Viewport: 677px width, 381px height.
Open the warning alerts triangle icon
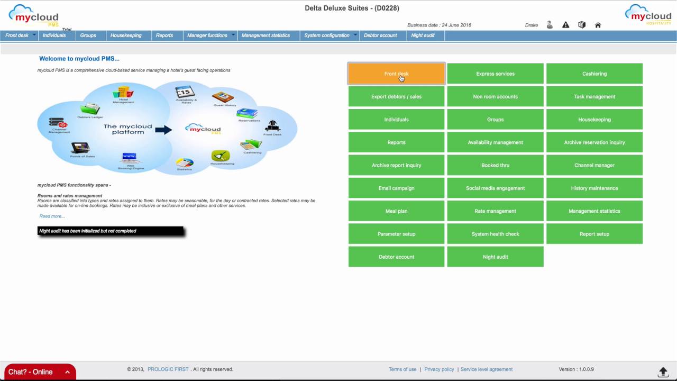pyautogui.click(x=566, y=25)
